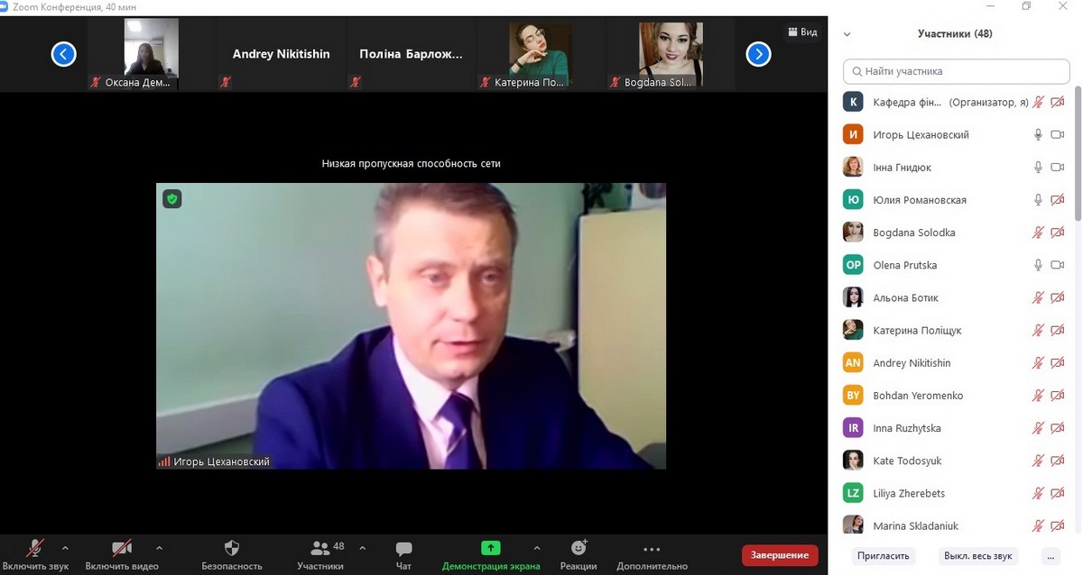Click the participant search field
The height and width of the screenshot is (575, 1083).
click(x=956, y=71)
